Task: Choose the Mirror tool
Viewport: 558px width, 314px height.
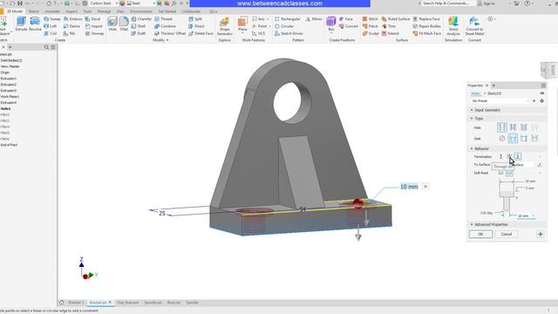Action: point(314,19)
